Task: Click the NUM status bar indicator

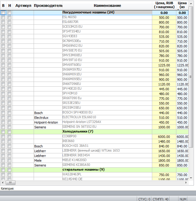Action: [183, 199]
